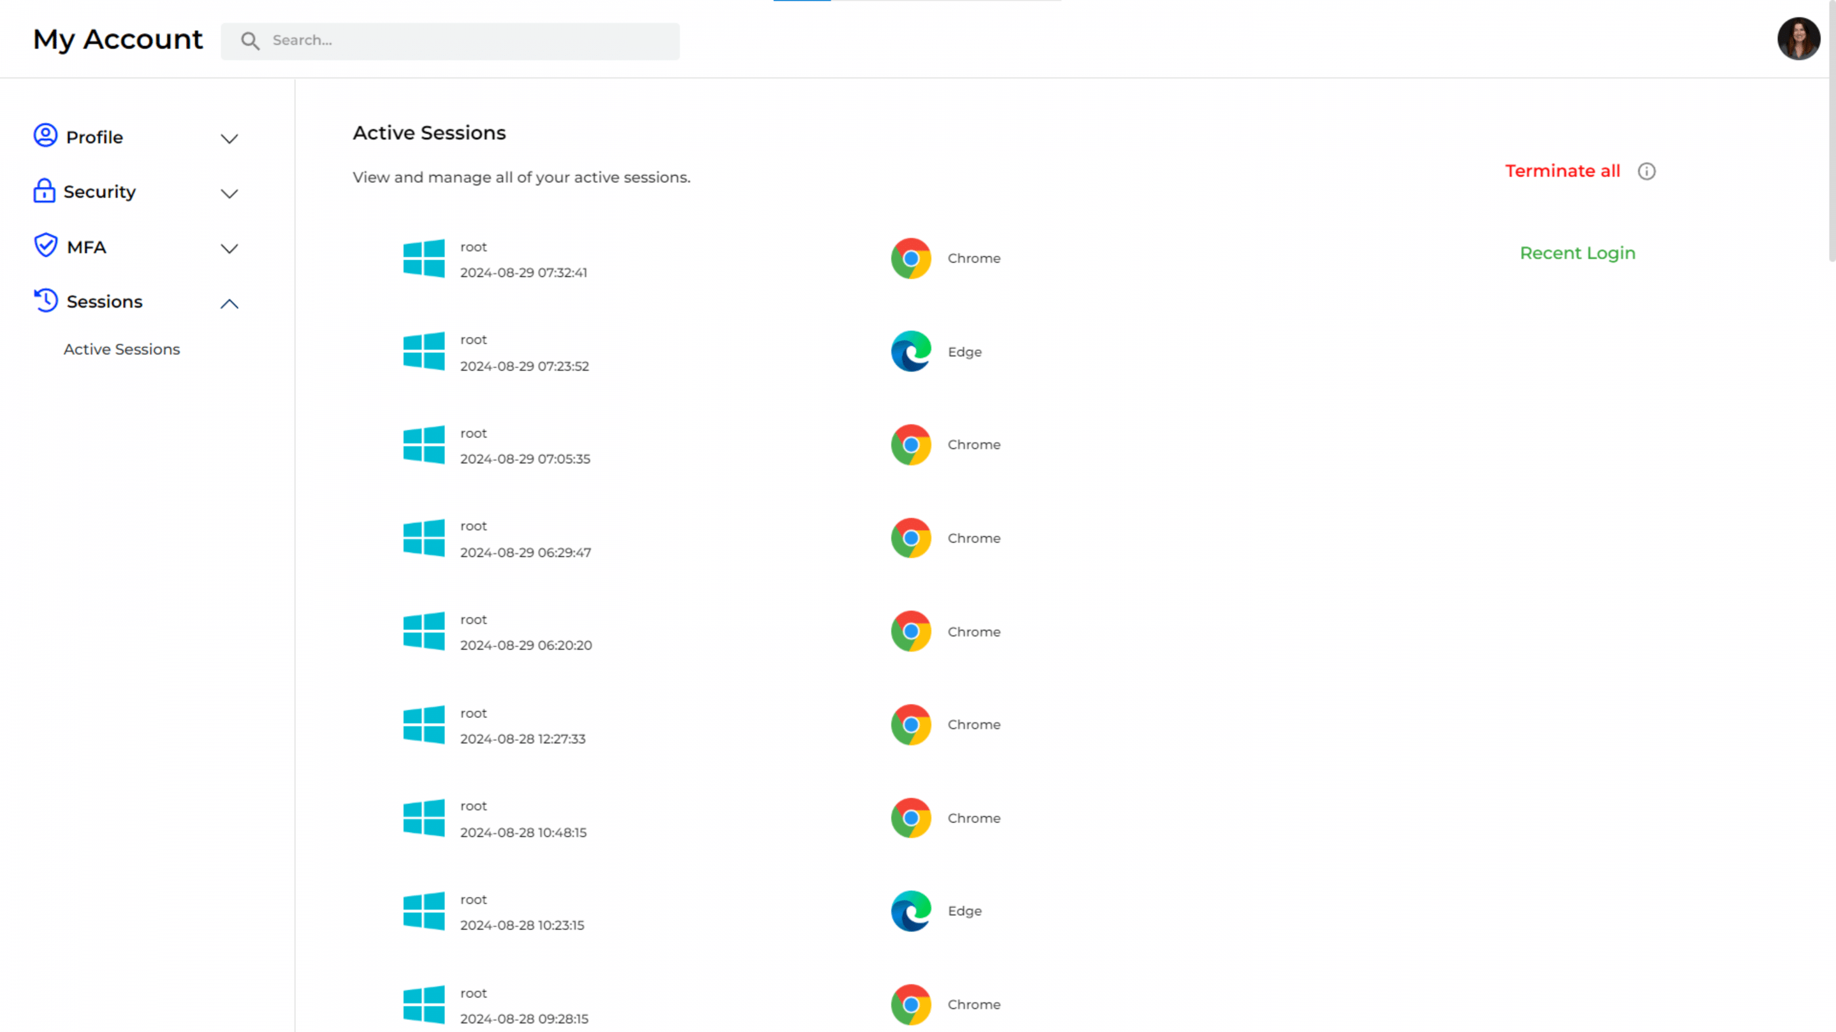Click the search magnifier icon
This screenshot has height=1032, width=1836.
pyautogui.click(x=249, y=41)
